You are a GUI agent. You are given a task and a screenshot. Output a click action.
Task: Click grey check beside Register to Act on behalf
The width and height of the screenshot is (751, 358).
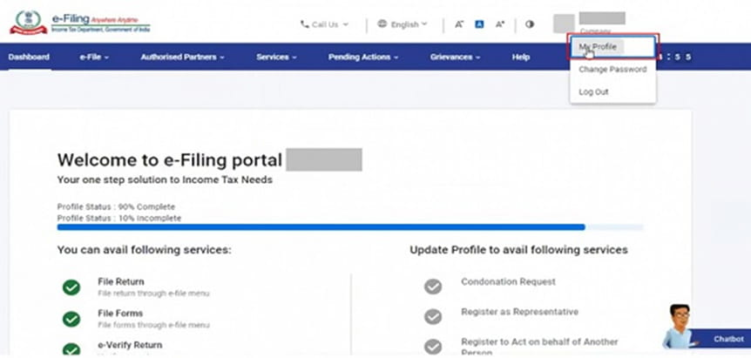[433, 347]
